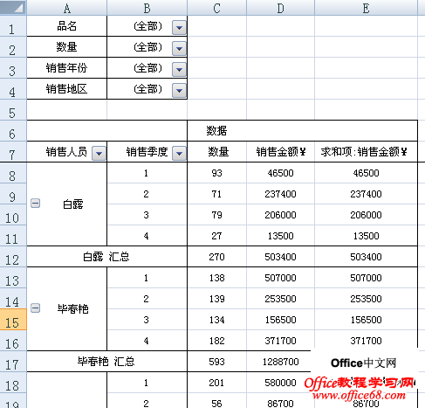Open the 数量 filter dropdown in row 2
425x408 pixels.
[179, 49]
